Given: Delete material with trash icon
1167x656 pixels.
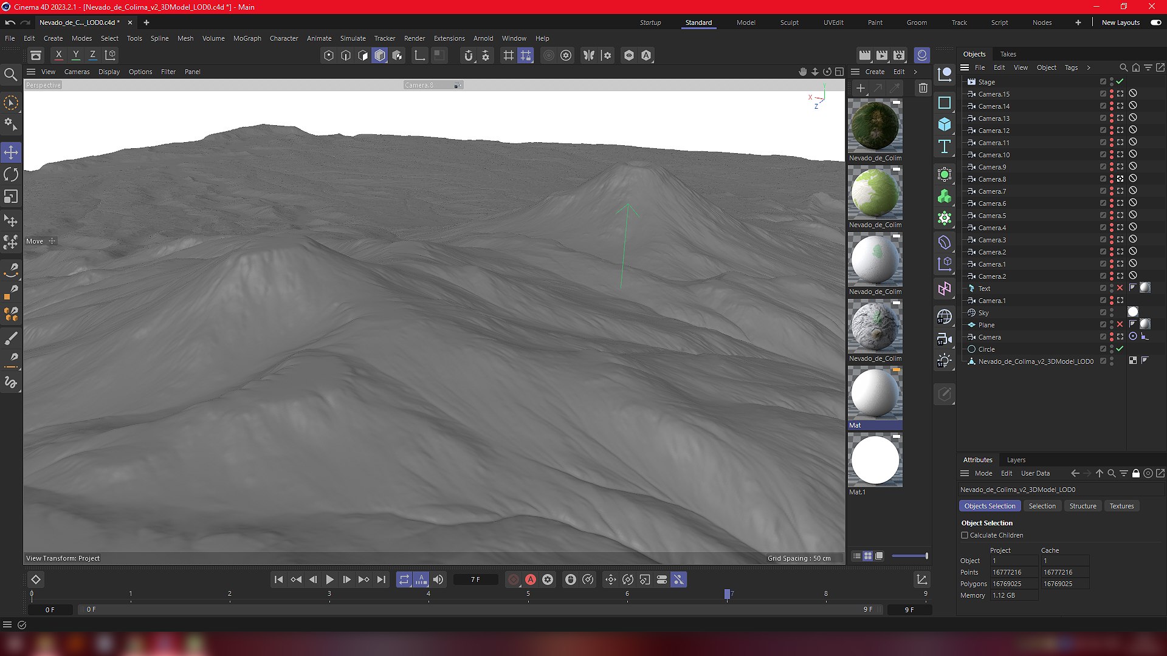Looking at the screenshot, I should click(923, 89).
